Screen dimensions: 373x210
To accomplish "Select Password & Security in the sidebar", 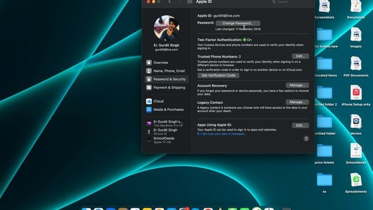I will point(167,79).
